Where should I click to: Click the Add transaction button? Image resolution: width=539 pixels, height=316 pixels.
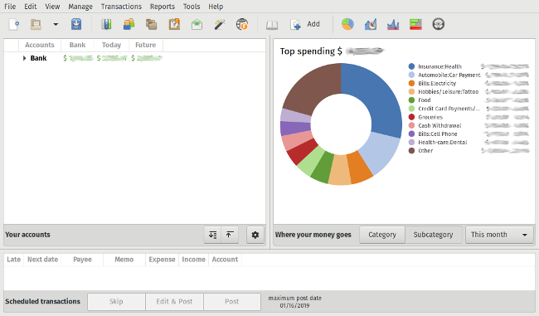click(x=305, y=24)
